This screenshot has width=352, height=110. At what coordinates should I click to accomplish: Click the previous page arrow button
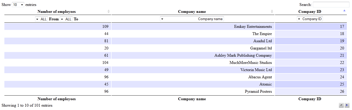pyautogui.click(x=341, y=105)
